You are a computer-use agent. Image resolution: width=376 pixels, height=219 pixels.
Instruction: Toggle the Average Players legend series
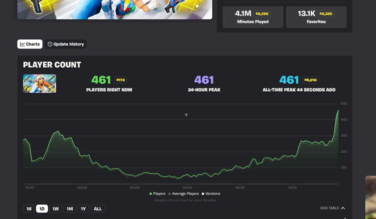click(183, 194)
